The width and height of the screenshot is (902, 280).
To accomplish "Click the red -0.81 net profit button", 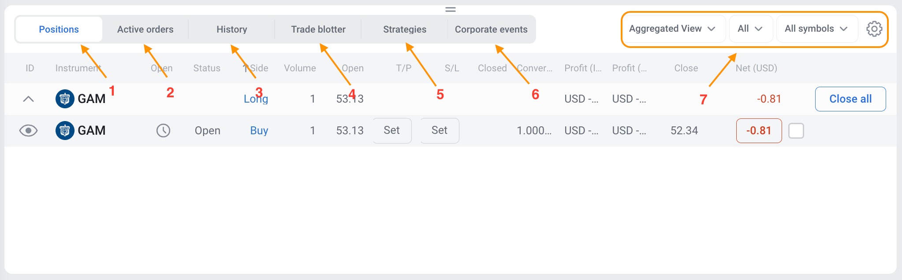I will [x=759, y=131].
